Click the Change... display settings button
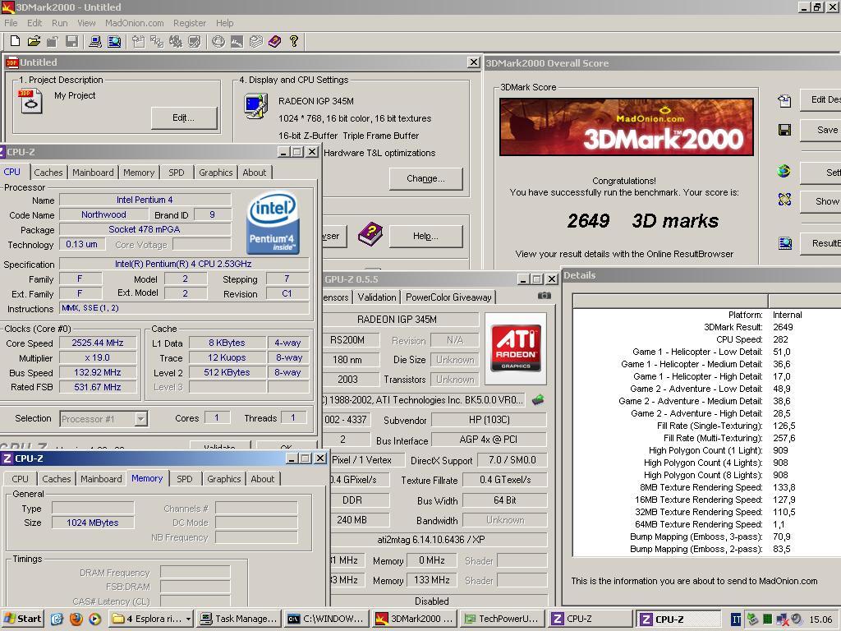The width and height of the screenshot is (841, 631). (x=425, y=178)
